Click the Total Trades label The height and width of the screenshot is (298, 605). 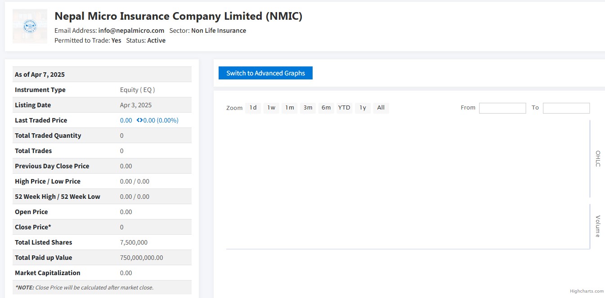33,151
